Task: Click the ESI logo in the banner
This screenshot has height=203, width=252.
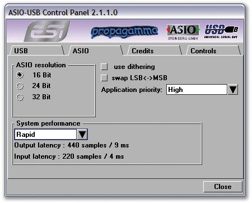Action: [x=47, y=31]
